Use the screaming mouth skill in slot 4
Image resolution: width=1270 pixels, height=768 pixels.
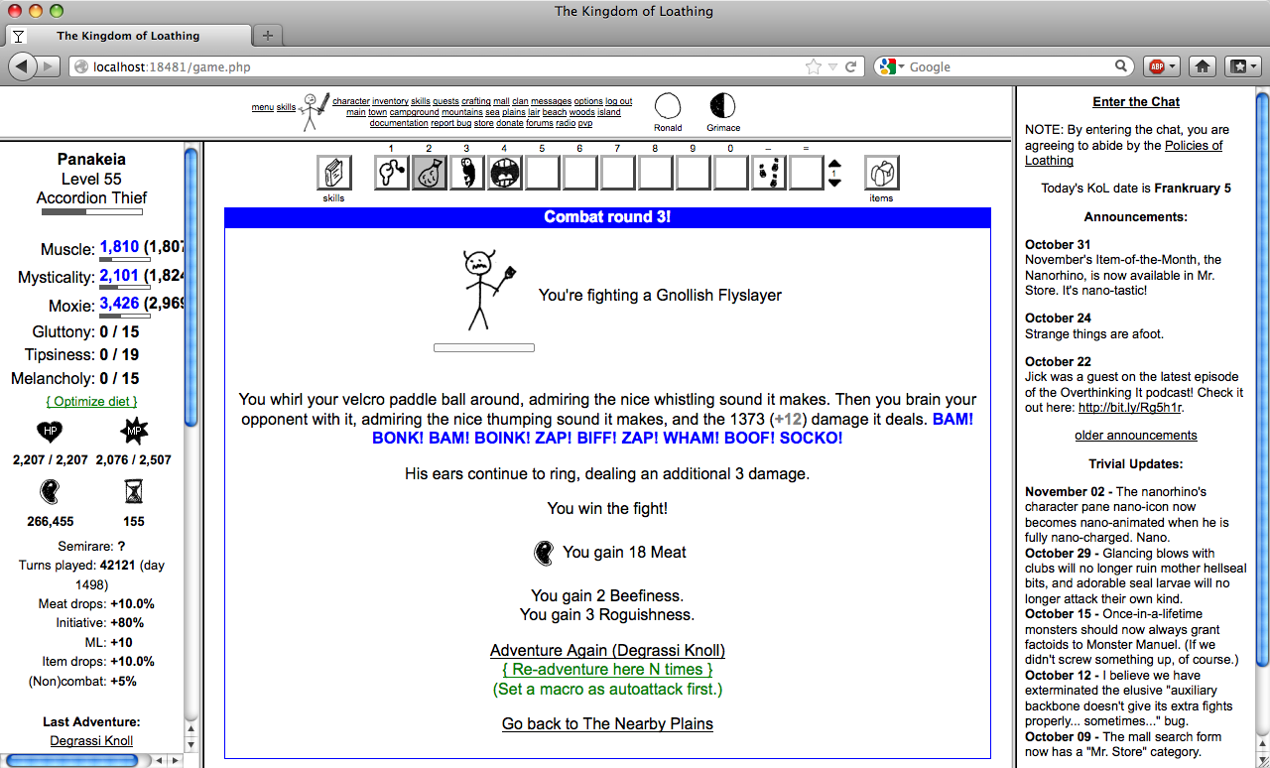click(x=504, y=173)
